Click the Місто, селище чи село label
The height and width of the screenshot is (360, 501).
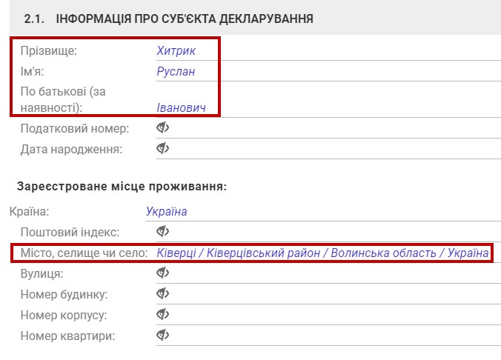[84, 253]
